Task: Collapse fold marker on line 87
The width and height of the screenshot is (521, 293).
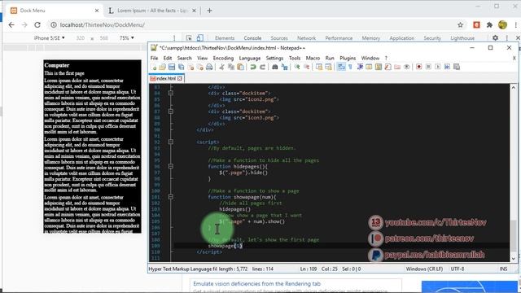Action: (170, 112)
